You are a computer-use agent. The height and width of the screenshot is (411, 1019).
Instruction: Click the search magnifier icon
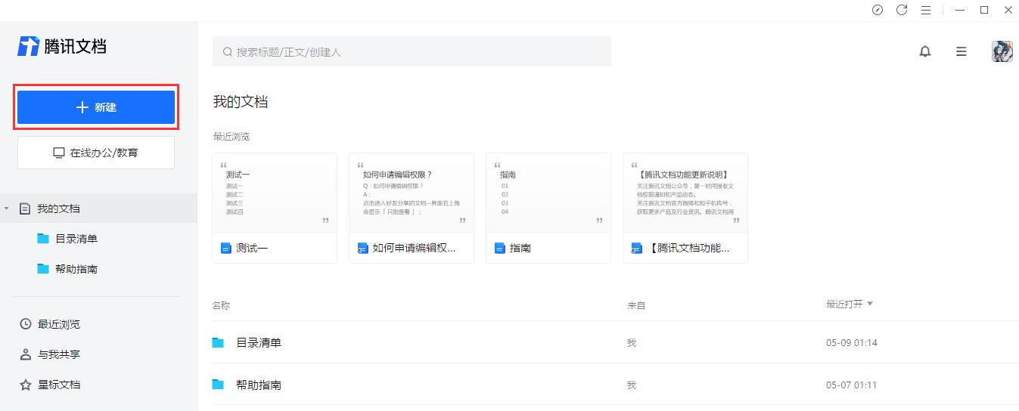tap(227, 52)
